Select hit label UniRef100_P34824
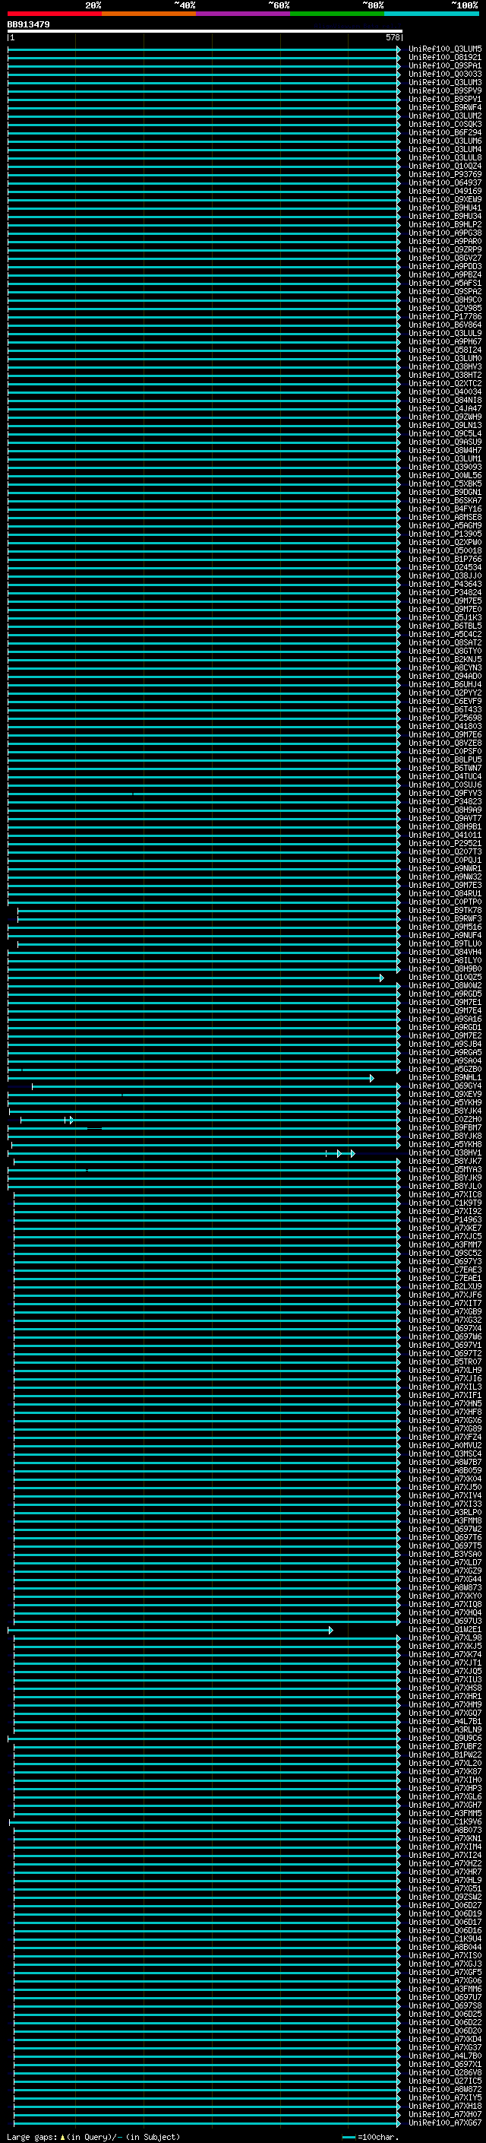Screen dimensions: 486x2143 click(x=444, y=593)
